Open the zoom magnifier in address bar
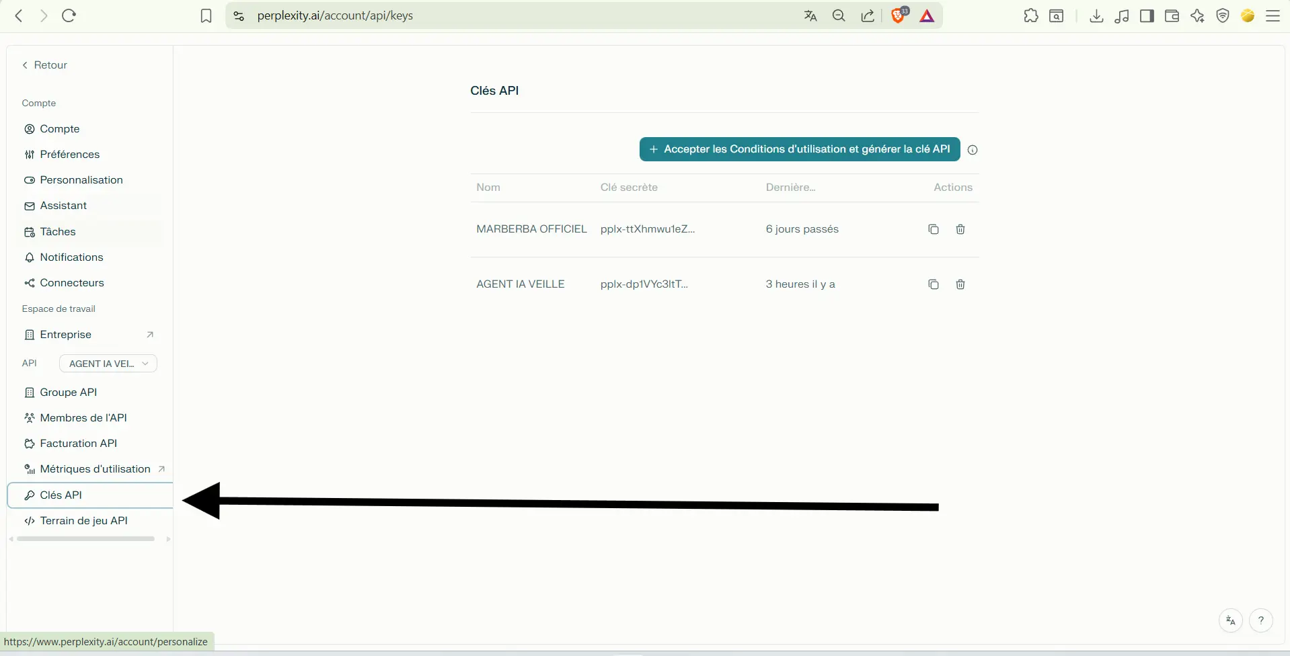1290x656 pixels. (839, 15)
